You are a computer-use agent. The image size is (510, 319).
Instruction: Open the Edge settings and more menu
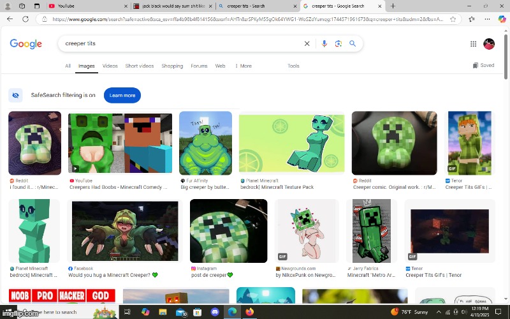click(487, 19)
